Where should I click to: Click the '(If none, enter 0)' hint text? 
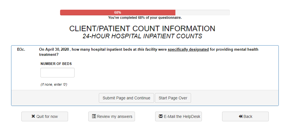click(54, 85)
